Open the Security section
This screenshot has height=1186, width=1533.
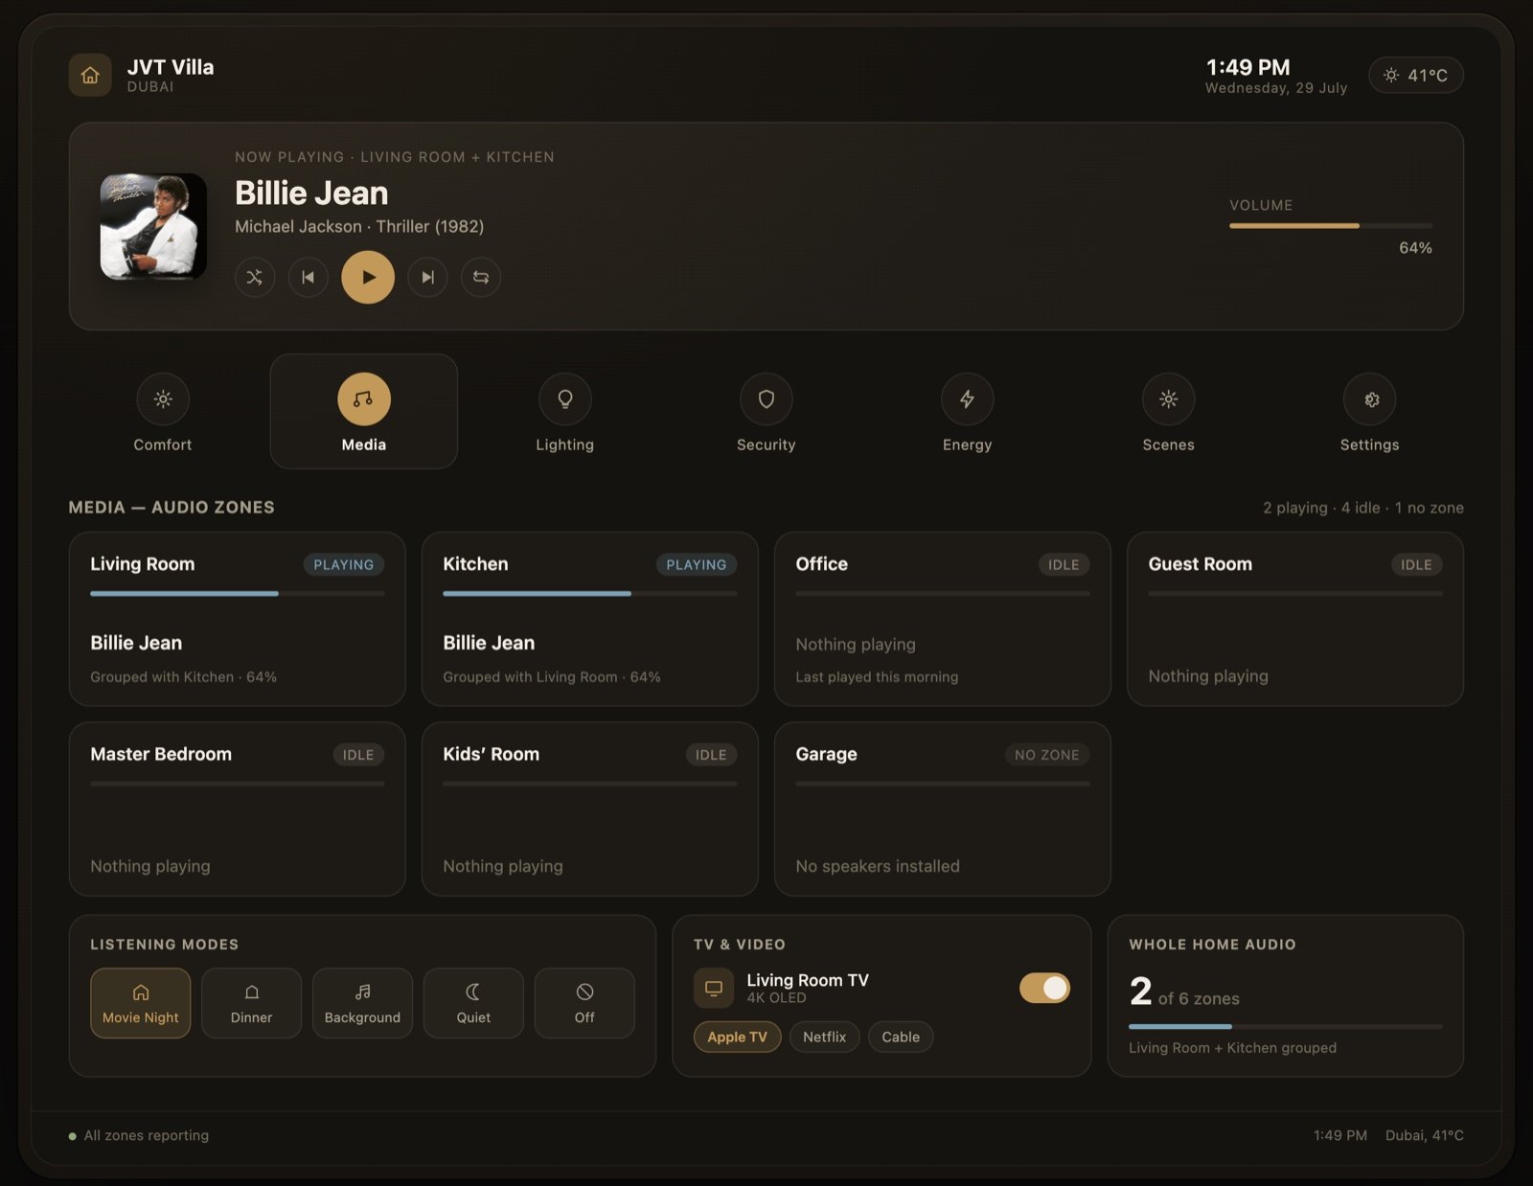click(x=766, y=412)
